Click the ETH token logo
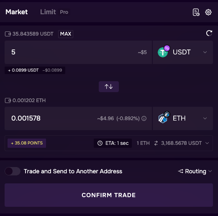 tap(164, 117)
